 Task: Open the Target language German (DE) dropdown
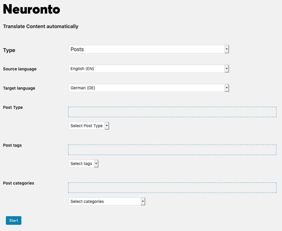pos(149,88)
